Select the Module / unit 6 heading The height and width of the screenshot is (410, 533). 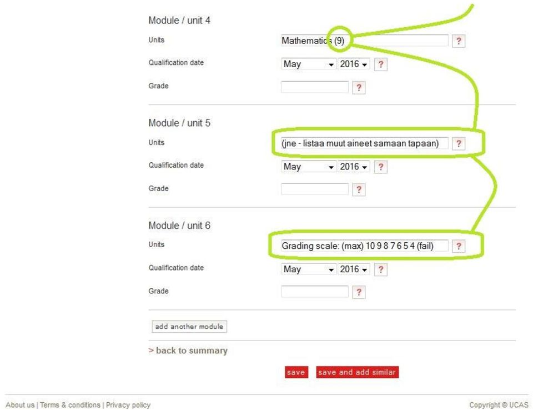(179, 225)
